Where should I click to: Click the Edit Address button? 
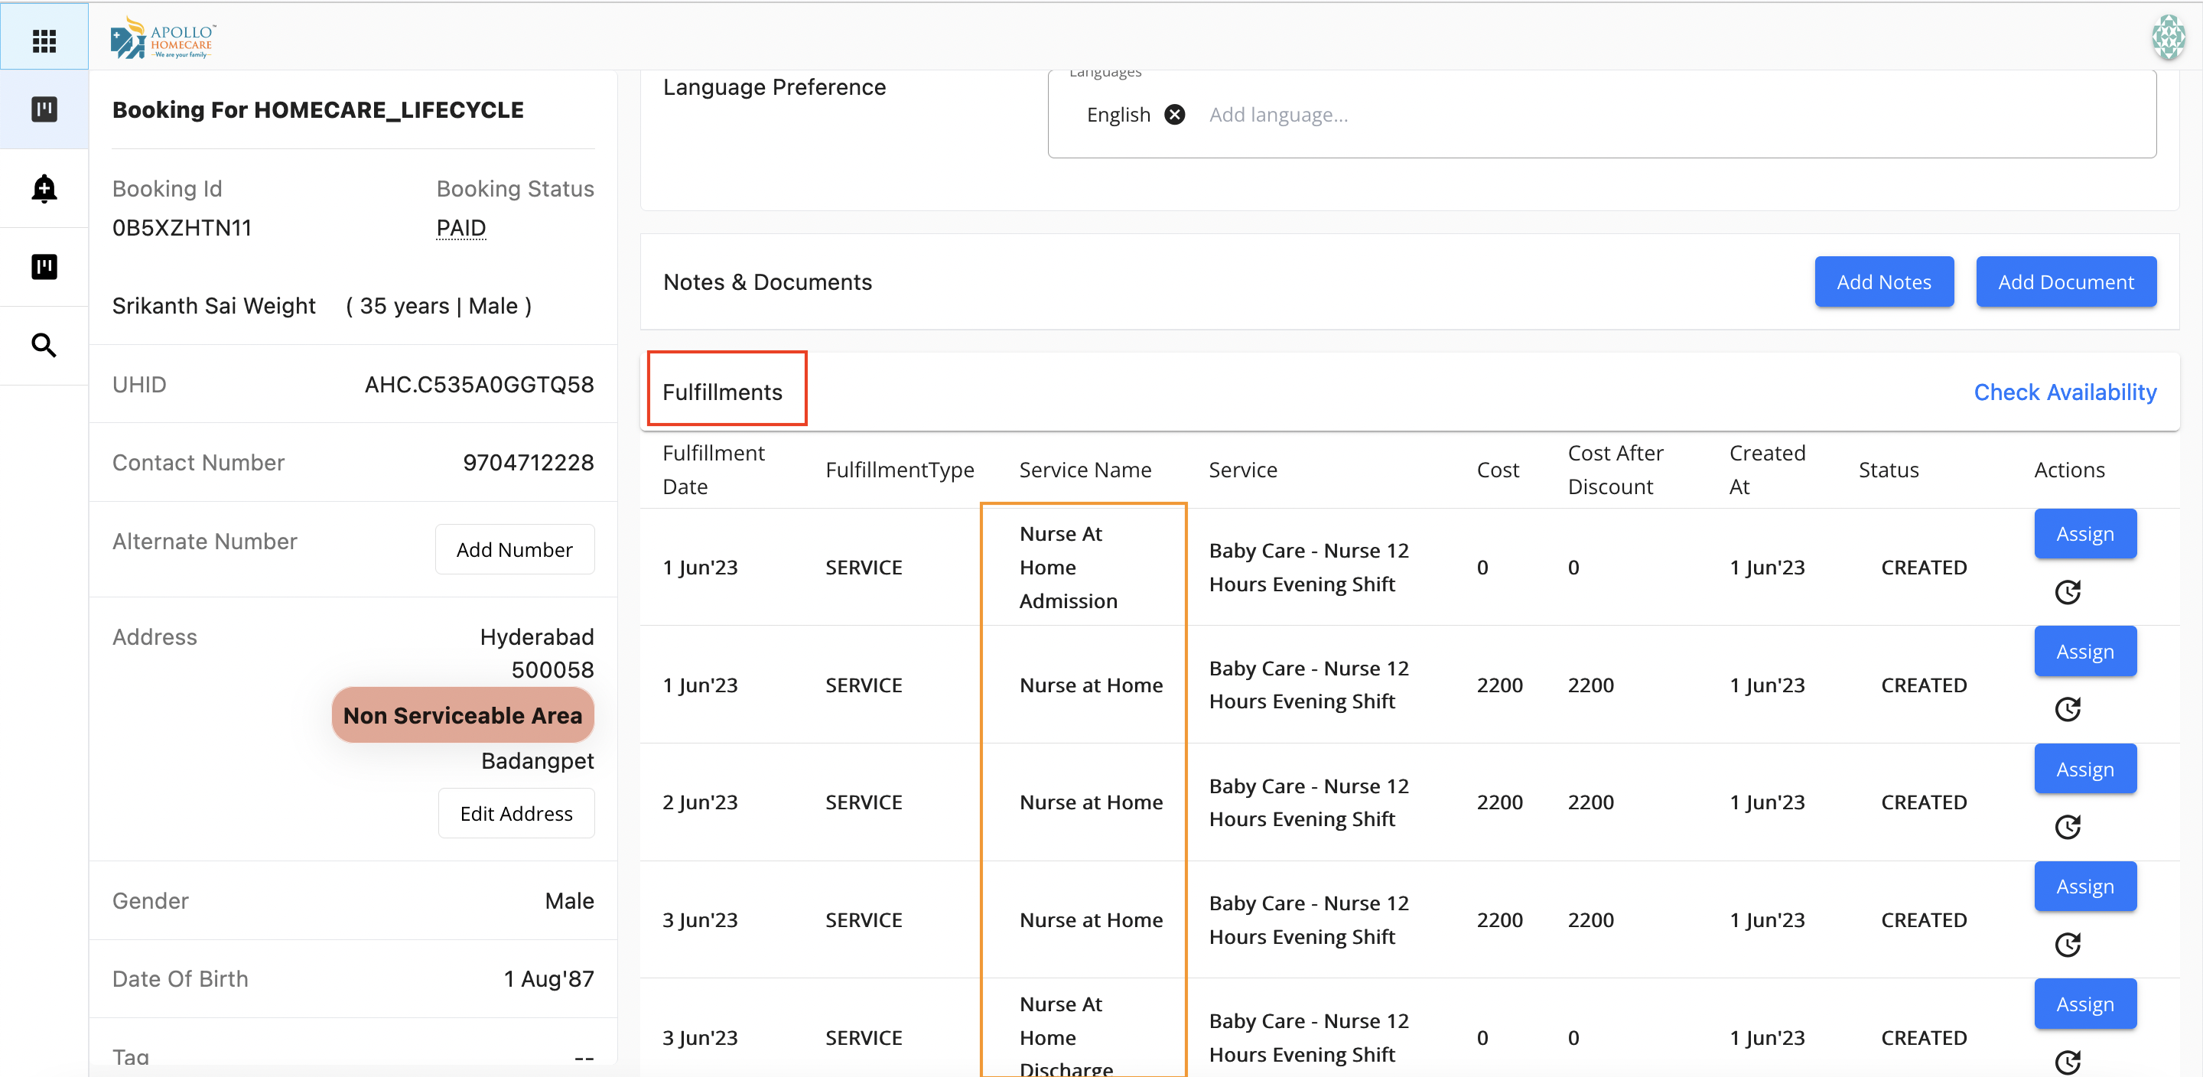[516, 814]
